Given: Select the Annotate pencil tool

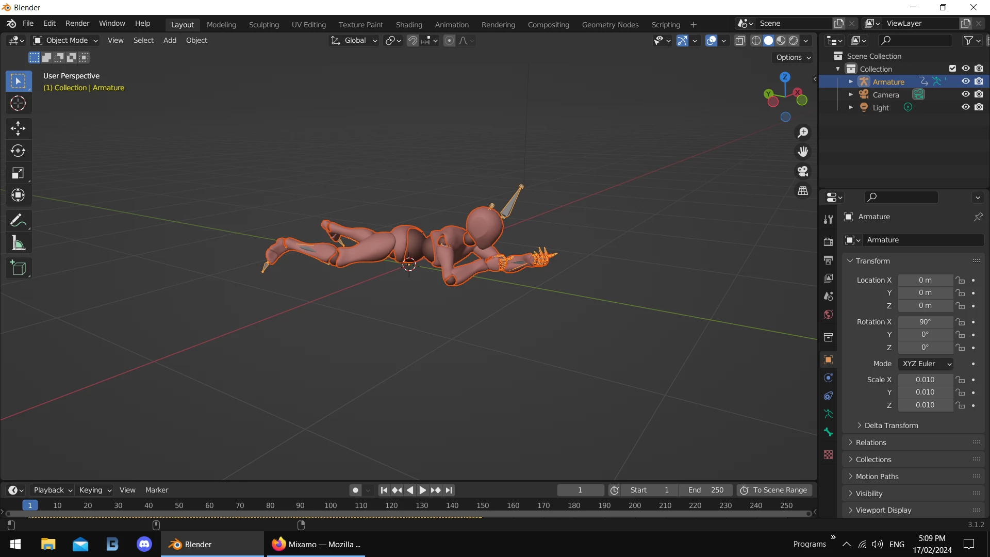Looking at the screenshot, I should [x=18, y=221].
